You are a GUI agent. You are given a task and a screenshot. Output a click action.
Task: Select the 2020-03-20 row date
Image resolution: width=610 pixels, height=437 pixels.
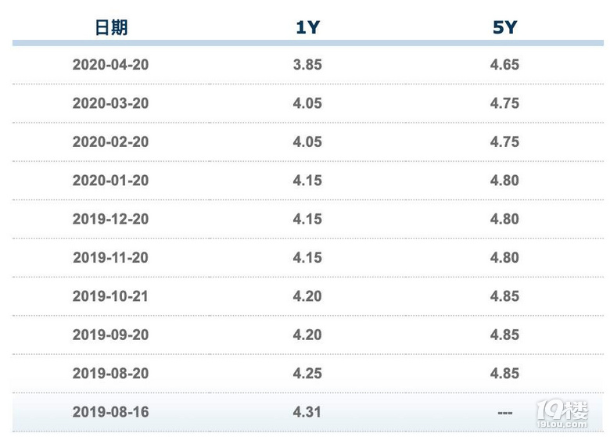point(110,103)
